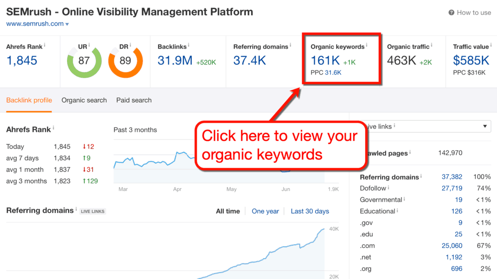This screenshot has width=497, height=279.
Task: Click the avg 3 months change 129
Action: [90, 181]
